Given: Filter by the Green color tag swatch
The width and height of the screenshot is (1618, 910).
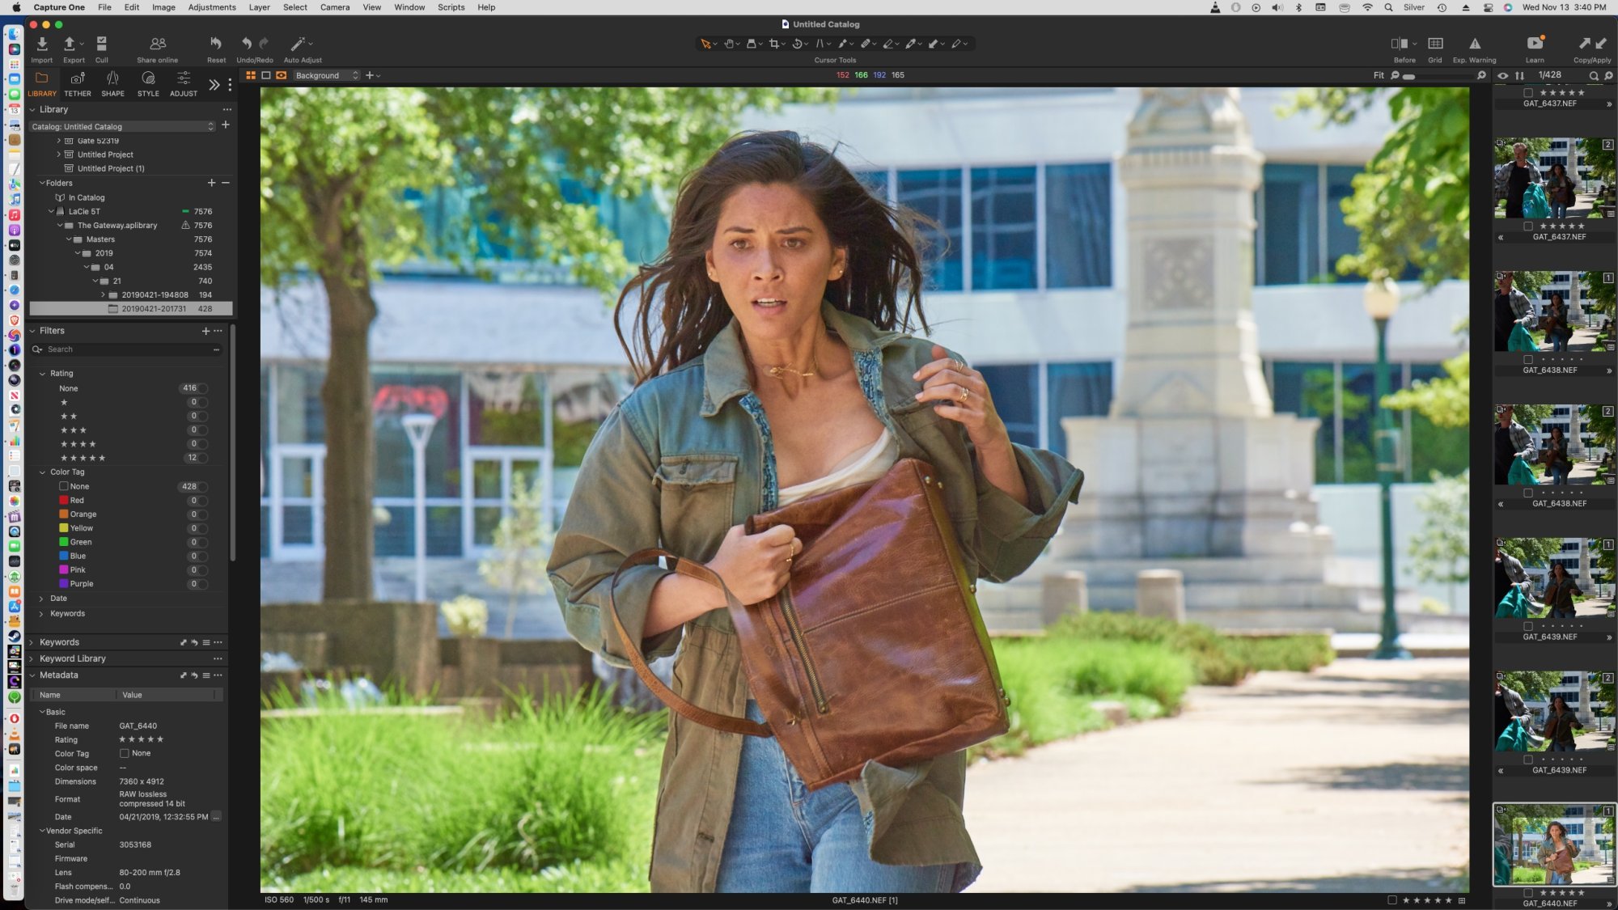Looking at the screenshot, I should tap(63, 542).
